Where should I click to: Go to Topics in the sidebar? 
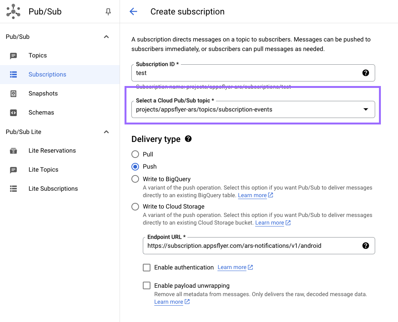(38, 56)
